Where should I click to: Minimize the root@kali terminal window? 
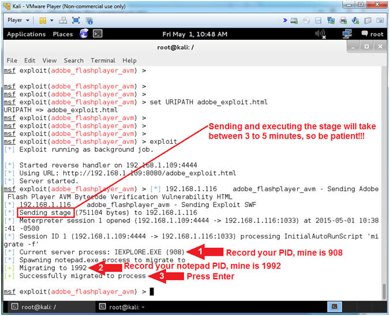[x=353, y=47]
